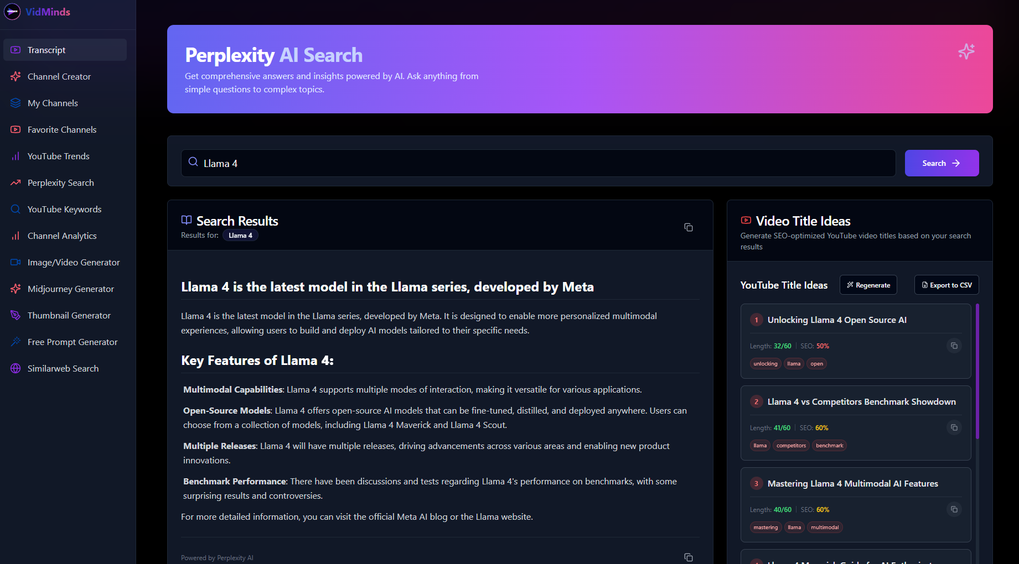Click the YouTube Trends bar chart icon

(15, 156)
